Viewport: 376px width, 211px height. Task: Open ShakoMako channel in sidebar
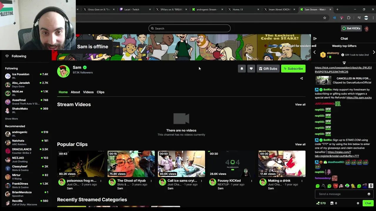(x=26, y=110)
